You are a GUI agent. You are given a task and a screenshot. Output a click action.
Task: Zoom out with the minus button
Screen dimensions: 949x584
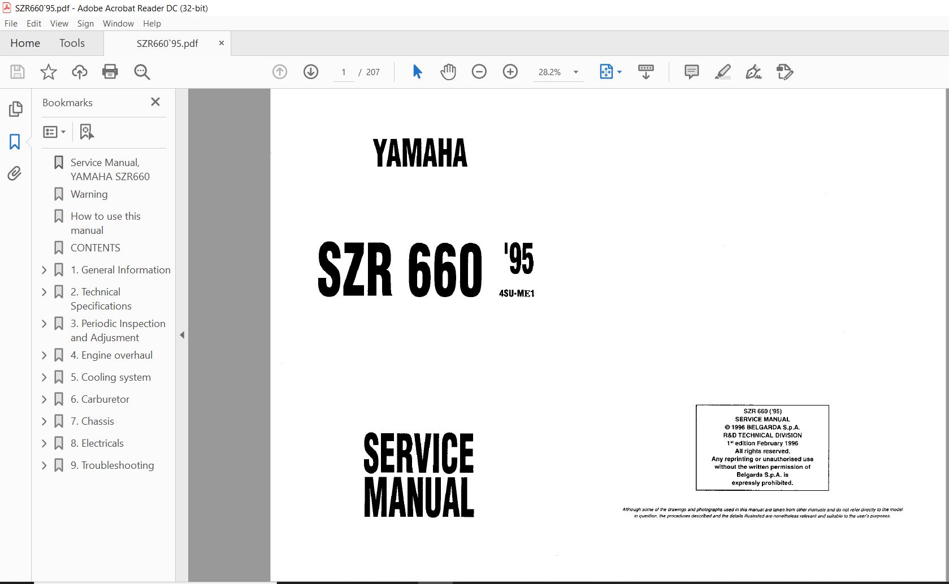point(479,72)
